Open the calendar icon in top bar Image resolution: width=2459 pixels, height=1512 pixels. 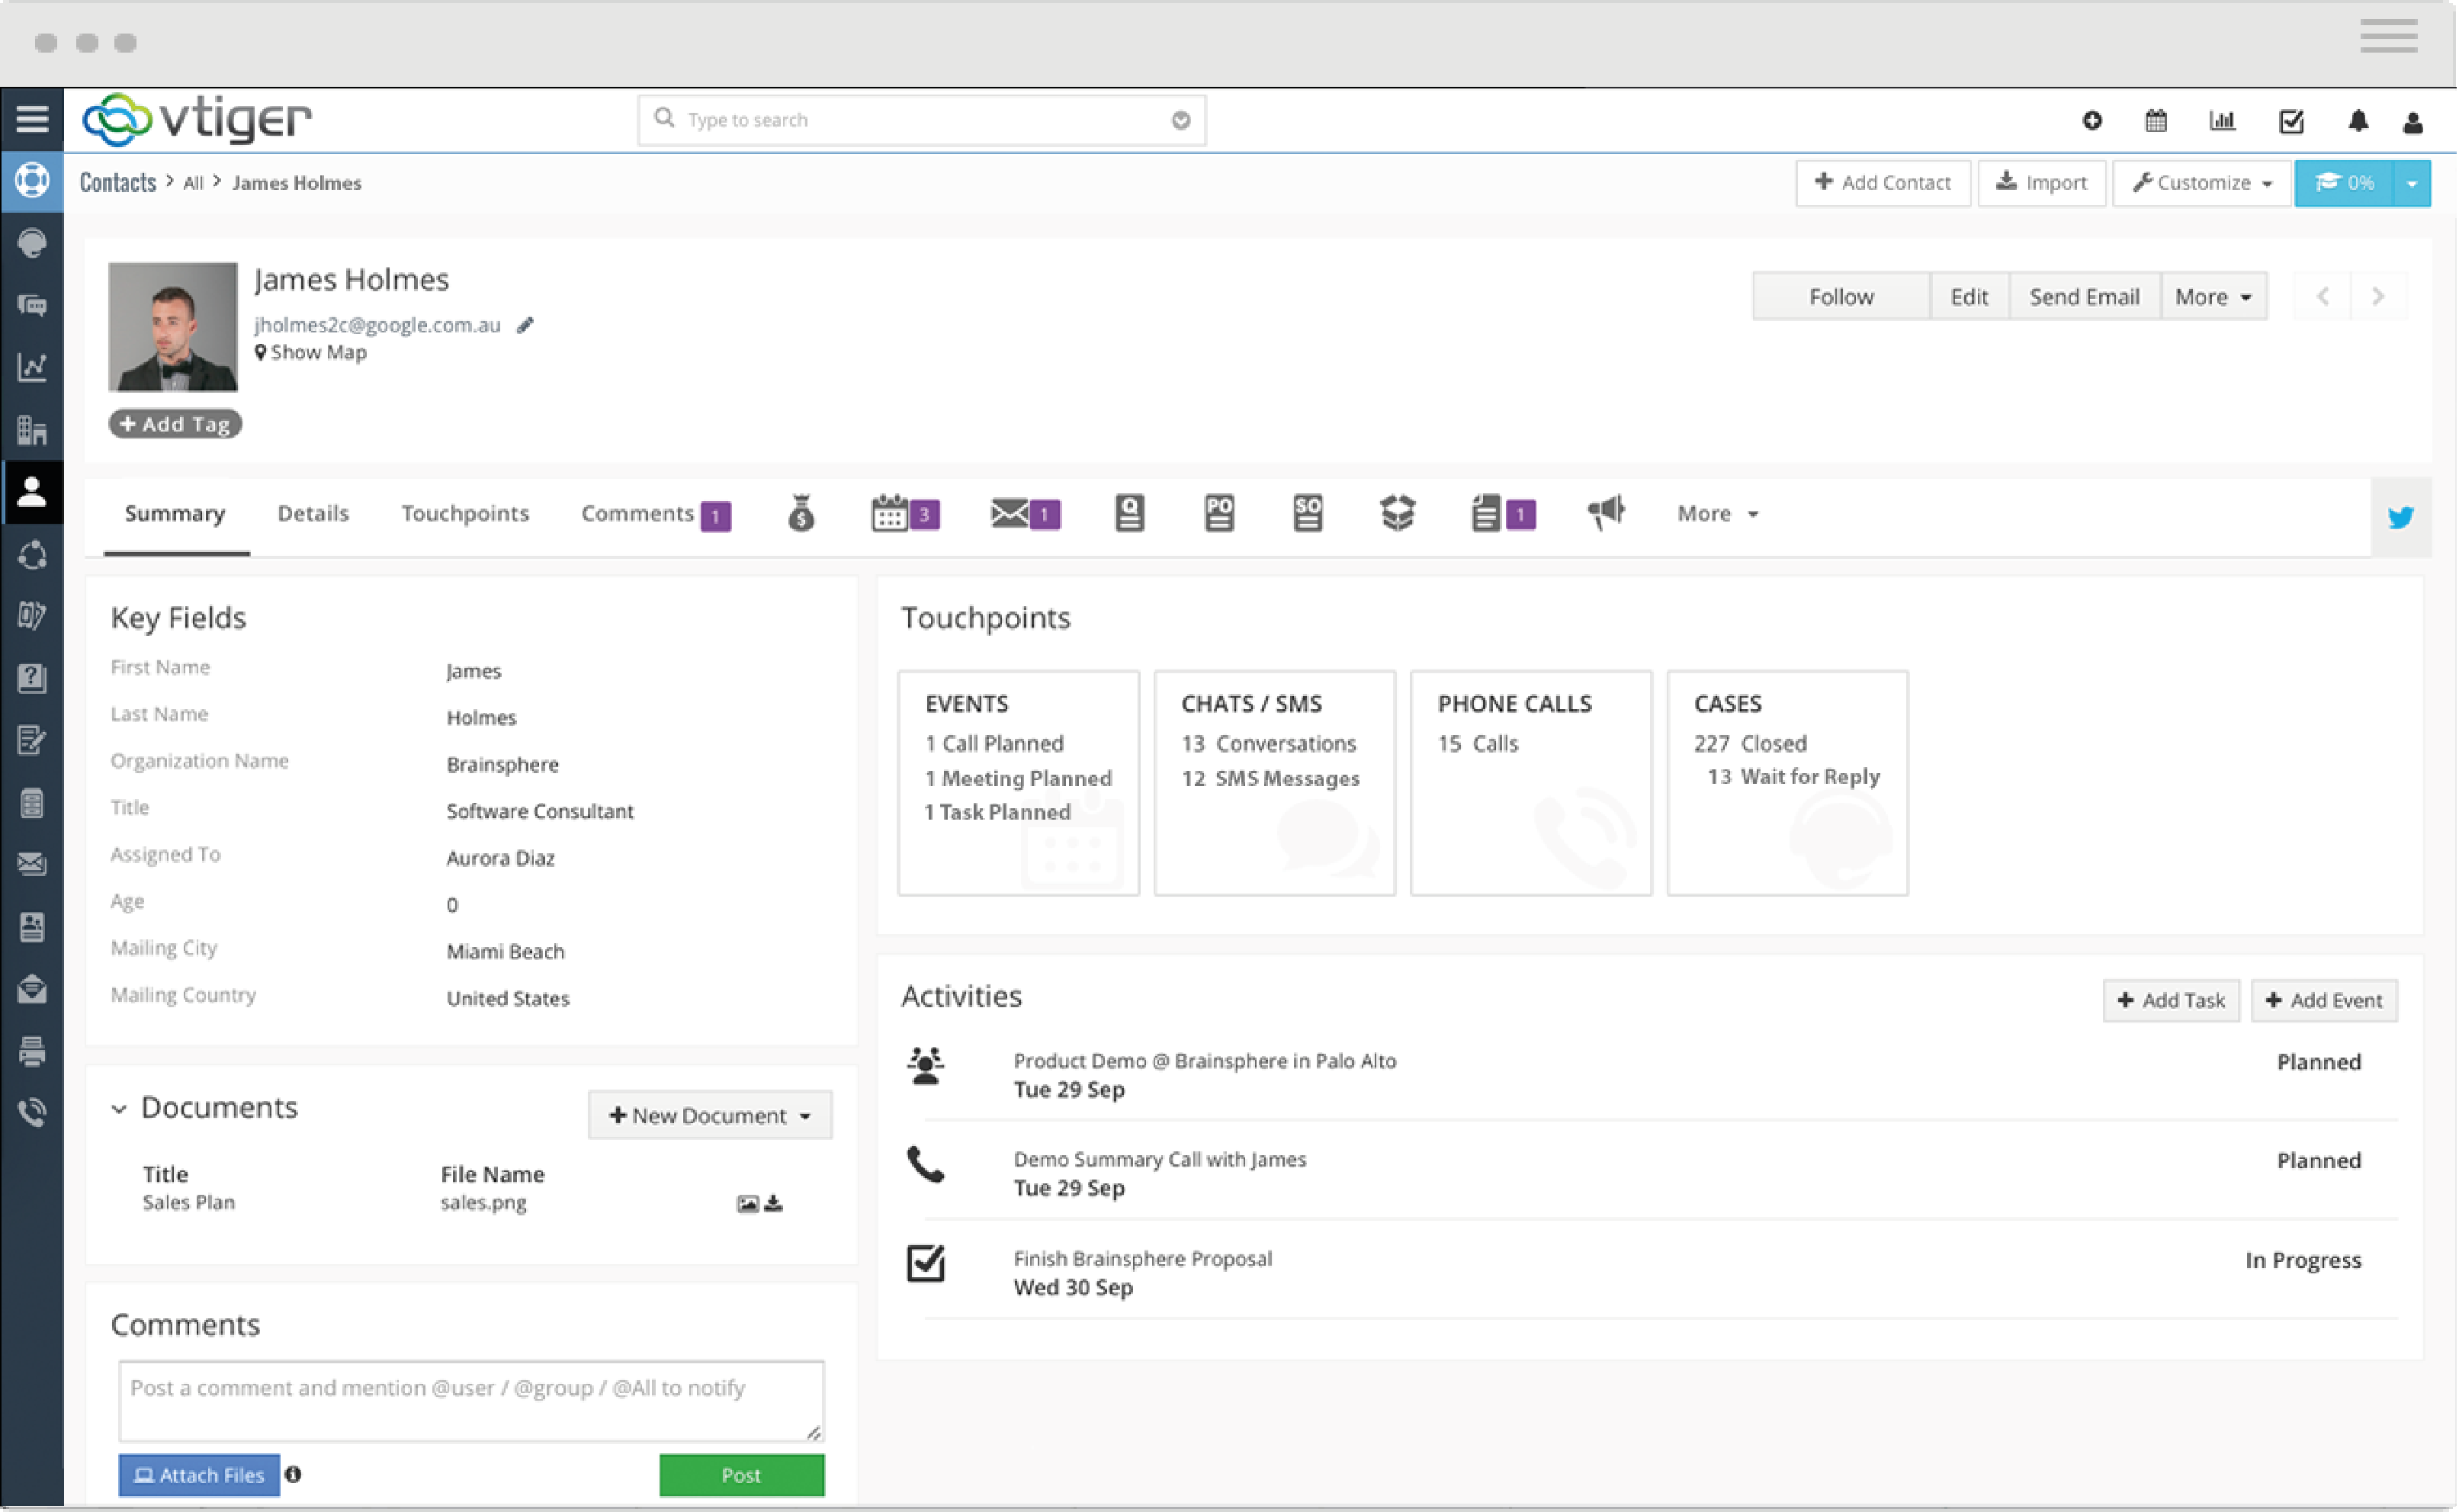[2157, 121]
